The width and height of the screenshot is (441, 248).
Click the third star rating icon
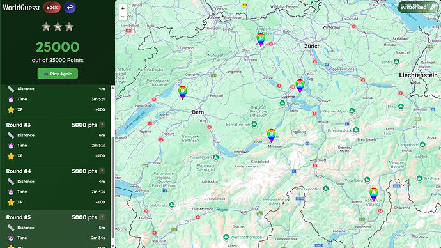click(69, 27)
